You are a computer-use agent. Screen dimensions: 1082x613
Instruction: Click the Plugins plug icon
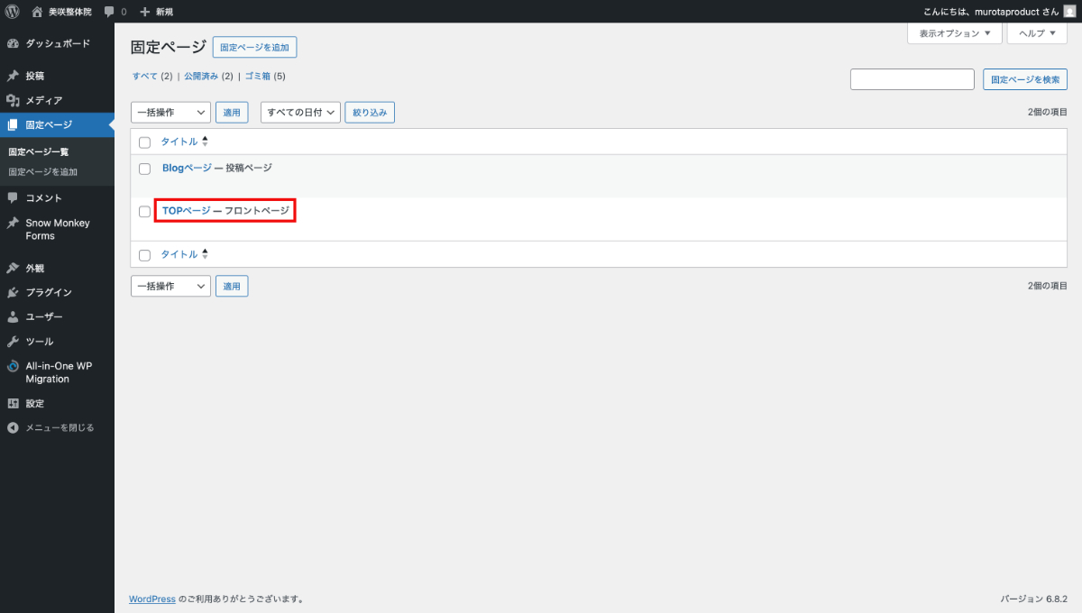(x=13, y=293)
